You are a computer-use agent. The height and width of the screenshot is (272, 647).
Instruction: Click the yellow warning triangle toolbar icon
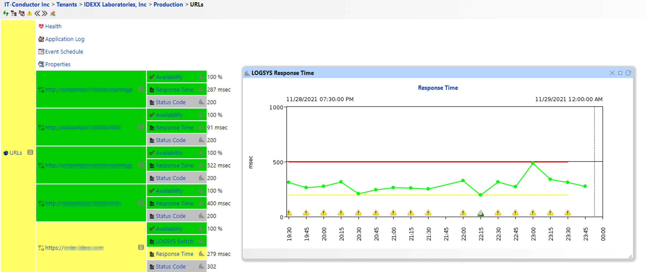point(30,13)
